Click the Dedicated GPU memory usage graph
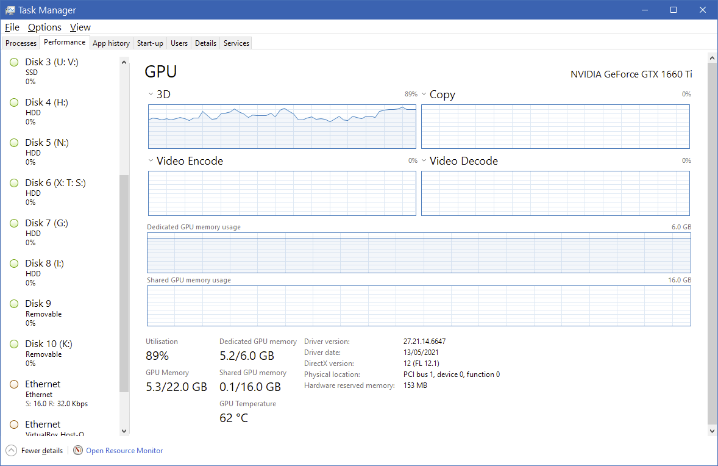The width and height of the screenshot is (718, 466). 419,253
